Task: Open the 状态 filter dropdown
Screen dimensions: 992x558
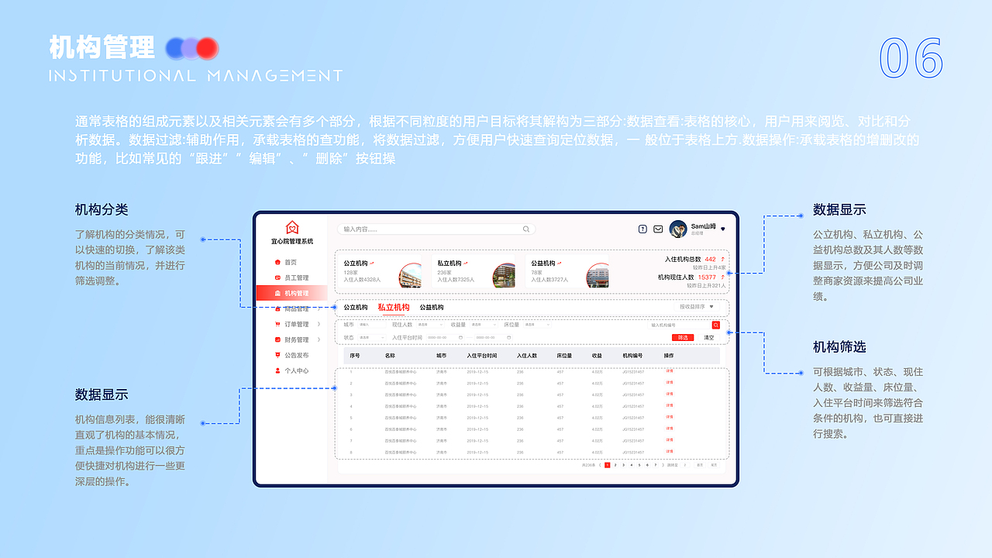Action: (x=371, y=338)
